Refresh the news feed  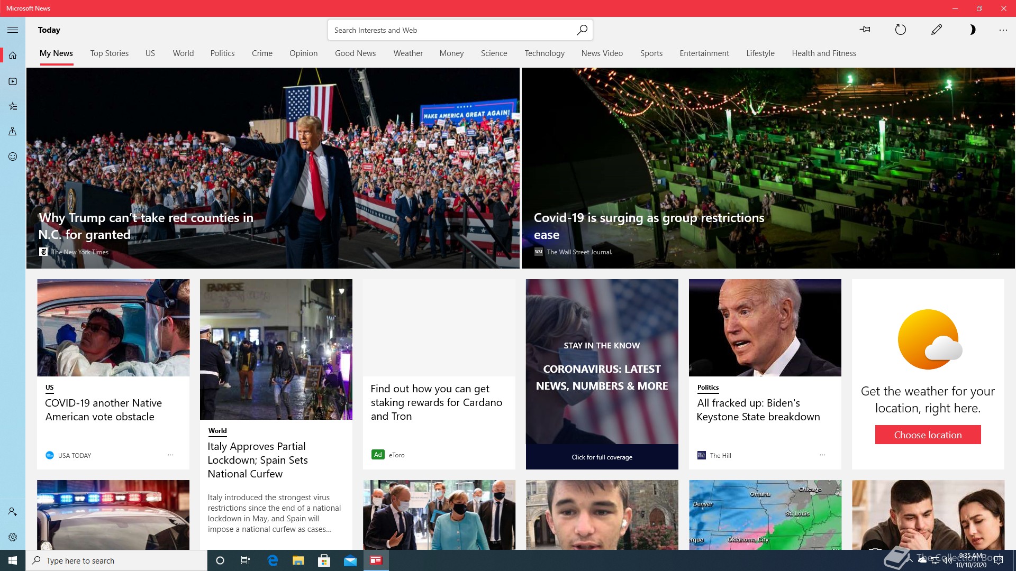(x=901, y=30)
